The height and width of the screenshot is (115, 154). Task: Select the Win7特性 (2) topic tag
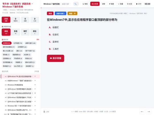[x=18, y=66]
